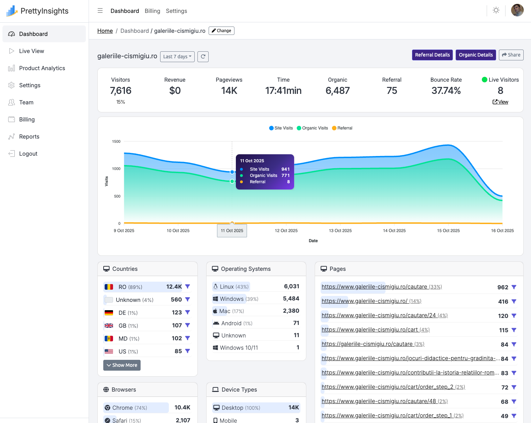Click the refresh data icon button
Screen dimensions: 531x423
203,57
